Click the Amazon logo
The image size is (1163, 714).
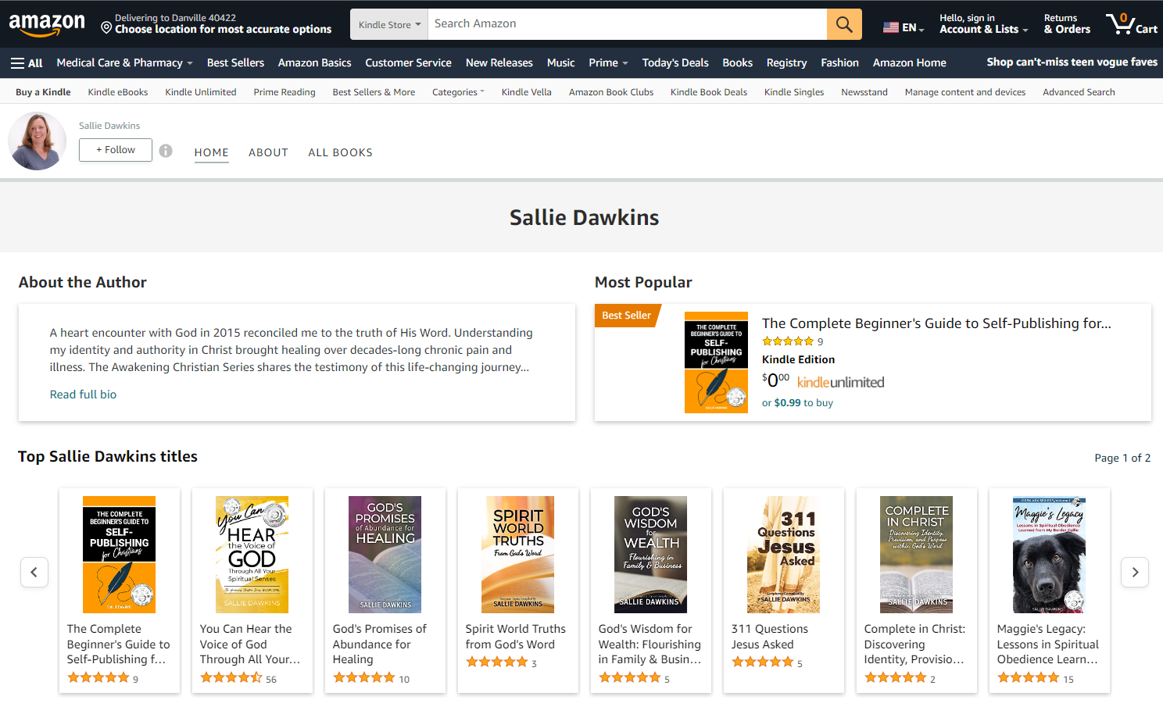[47, 25]
